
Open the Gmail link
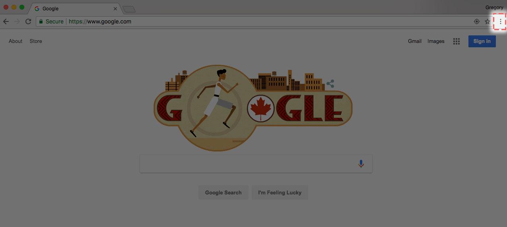point(415,41)
